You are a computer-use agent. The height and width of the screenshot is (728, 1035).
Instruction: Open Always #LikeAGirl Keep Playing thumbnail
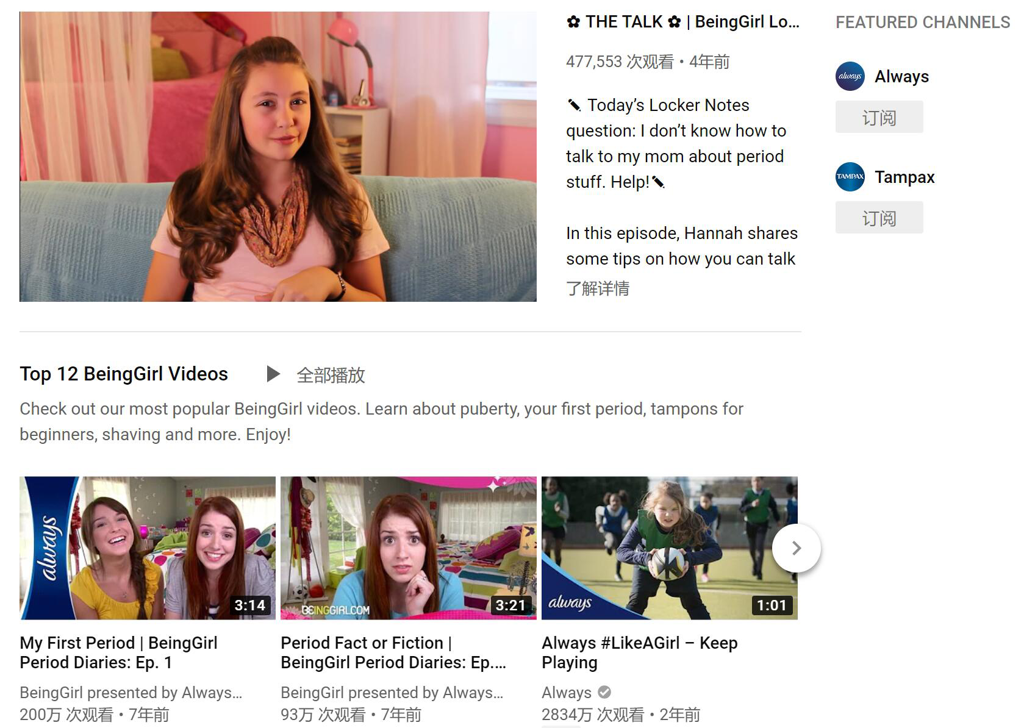(x=669, y=548)
